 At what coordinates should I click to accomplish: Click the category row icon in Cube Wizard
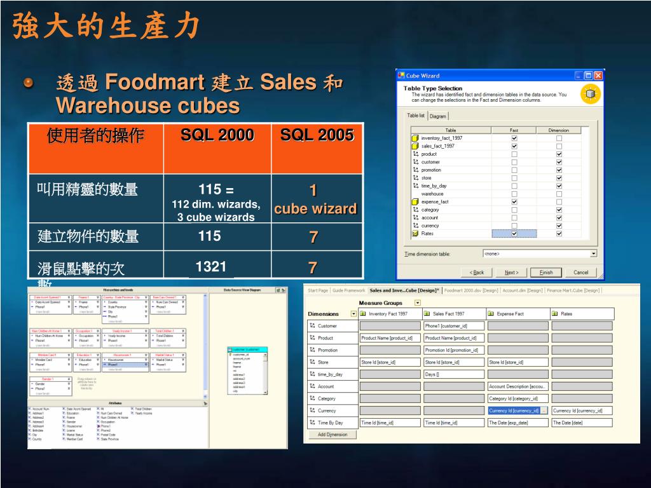point(415,210)
